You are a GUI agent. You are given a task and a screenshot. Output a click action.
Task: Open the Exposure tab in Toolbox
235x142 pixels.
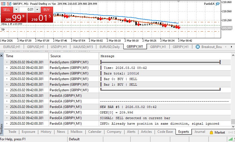tap(28, 132)
